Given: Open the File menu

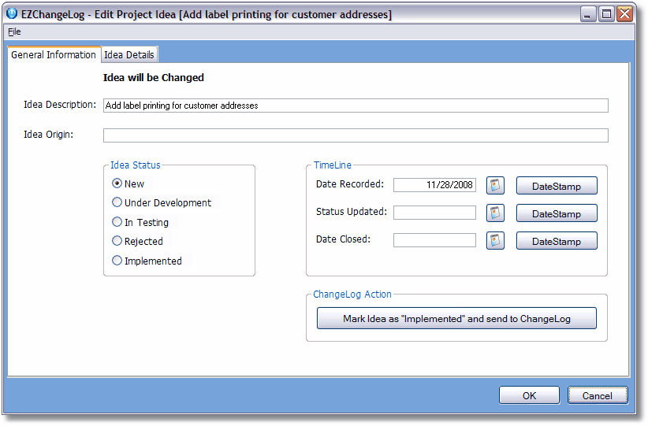Looking at the screenshot, I should [14, 32].
